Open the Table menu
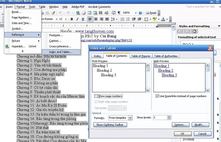Image resolution: width=221 pixels, height=142 pixels. [42, 7]
